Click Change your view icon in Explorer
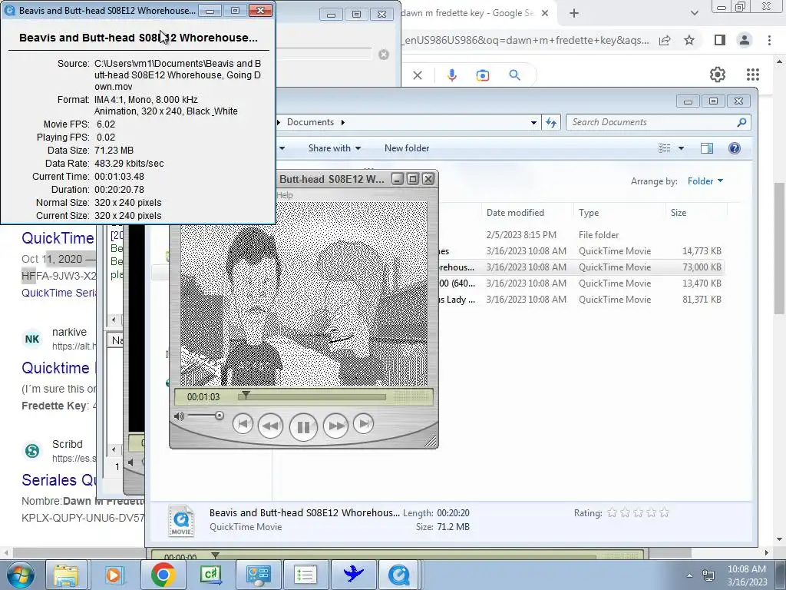 [x=664, y=148]
